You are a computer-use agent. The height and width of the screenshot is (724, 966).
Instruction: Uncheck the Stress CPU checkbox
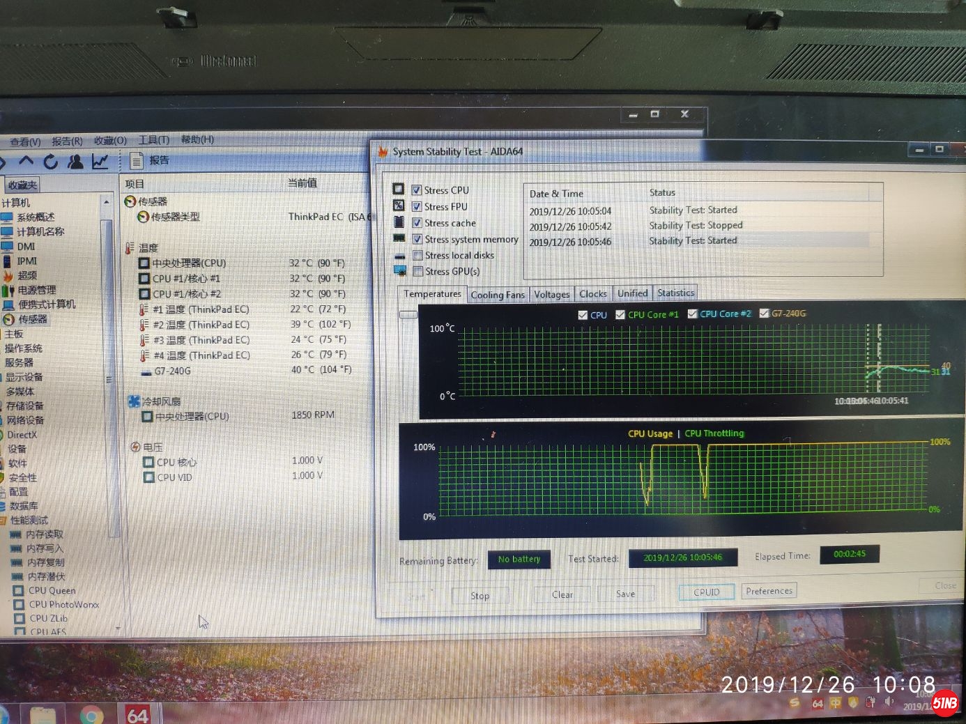tap(417, 190)
